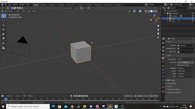
Task: Select the Rotate tool
Action: click(3, 30)
